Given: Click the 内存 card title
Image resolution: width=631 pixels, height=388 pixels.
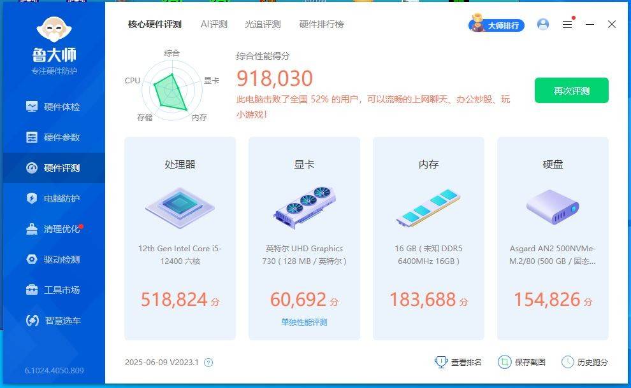Looking at the screenshot, I should 428,164.
